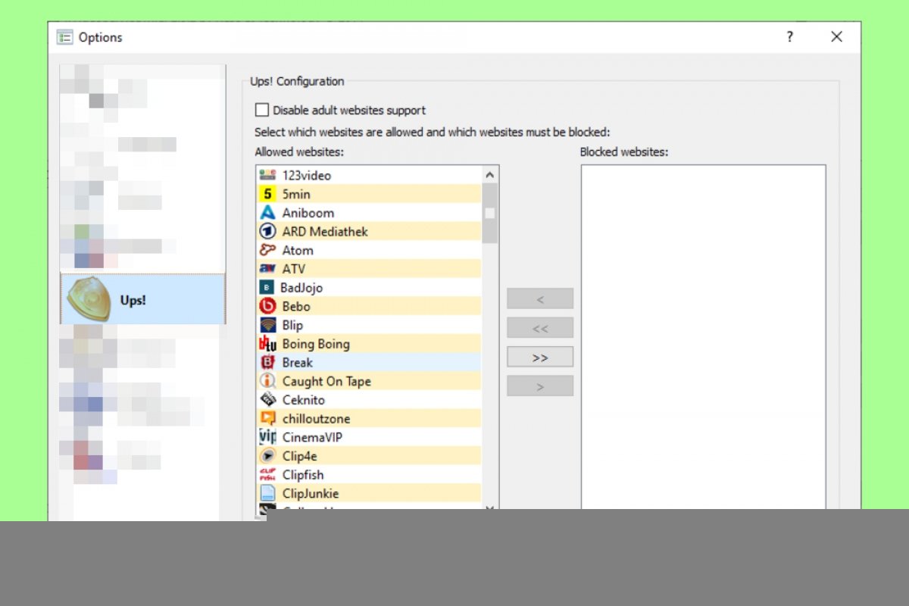Click the Ups! shield icon in sidebar
Screen dimensions: 909x606
[x=88, y=299]
